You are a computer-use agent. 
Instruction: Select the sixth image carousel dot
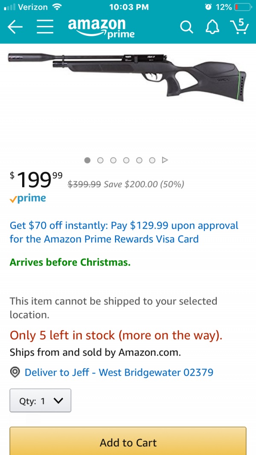pos(152,160)
